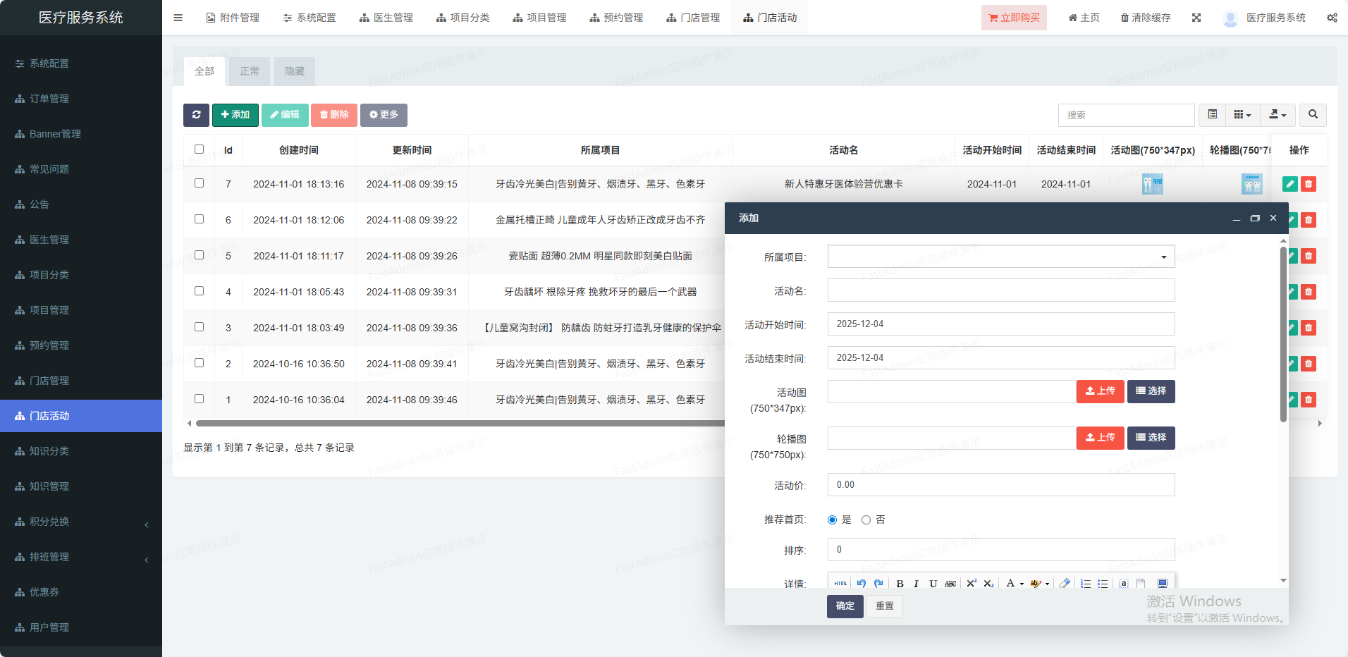1348x657 pixels.
Task: Click the hamburger menu icon to collapse sidebar
Action: point(178,18)
